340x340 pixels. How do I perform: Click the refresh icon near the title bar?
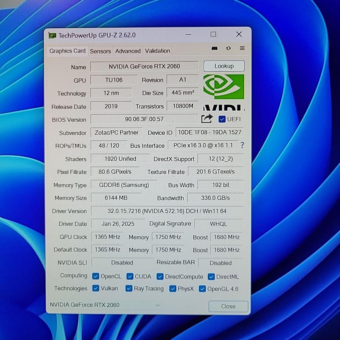pyautogui.click(x=228, y=48)
